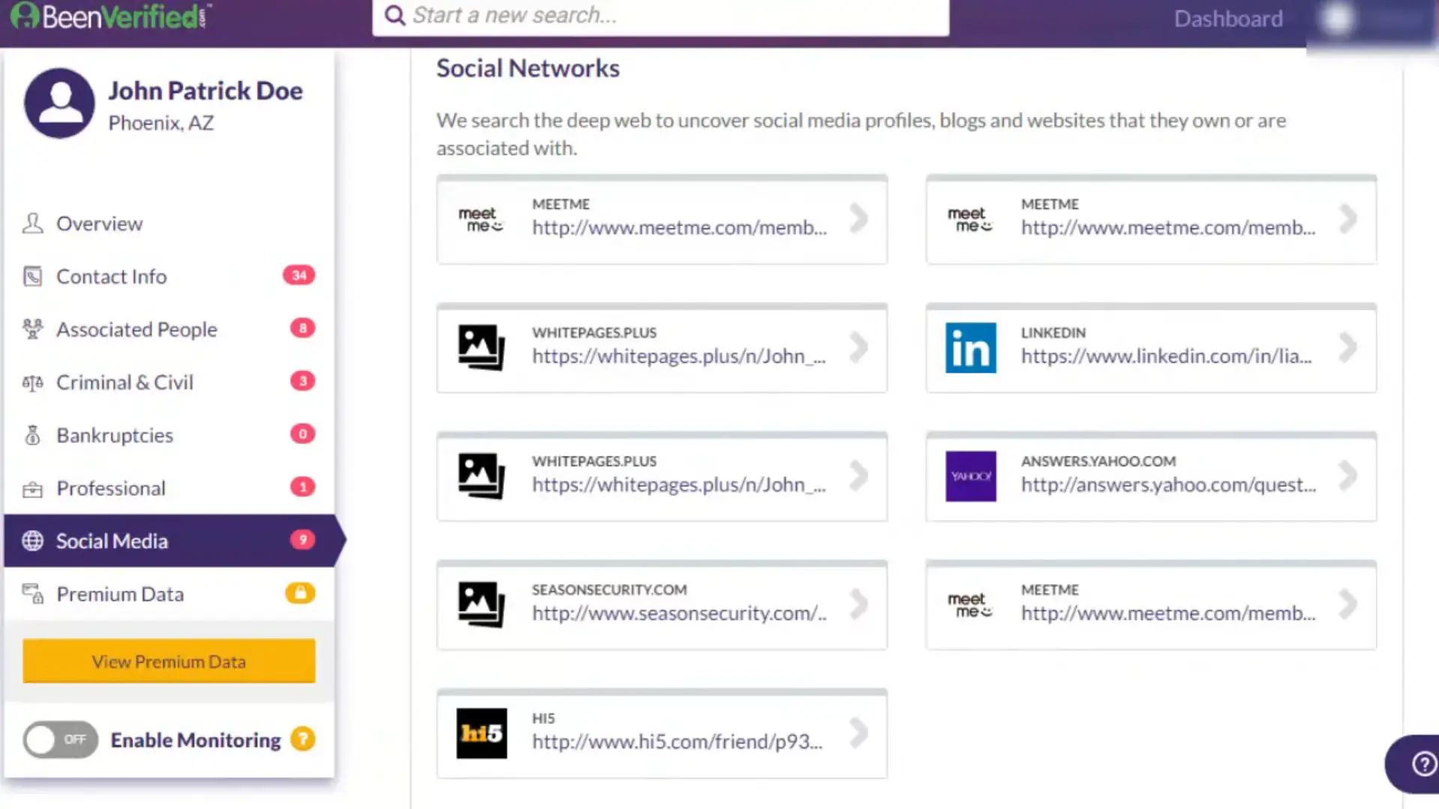Image resolution: width=1439 pixels, height=809 pixels.
Task: Open the Associated People section
Action: 169,330
